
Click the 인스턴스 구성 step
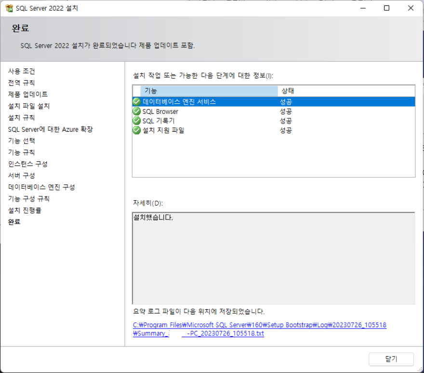(x=28, y=164)
